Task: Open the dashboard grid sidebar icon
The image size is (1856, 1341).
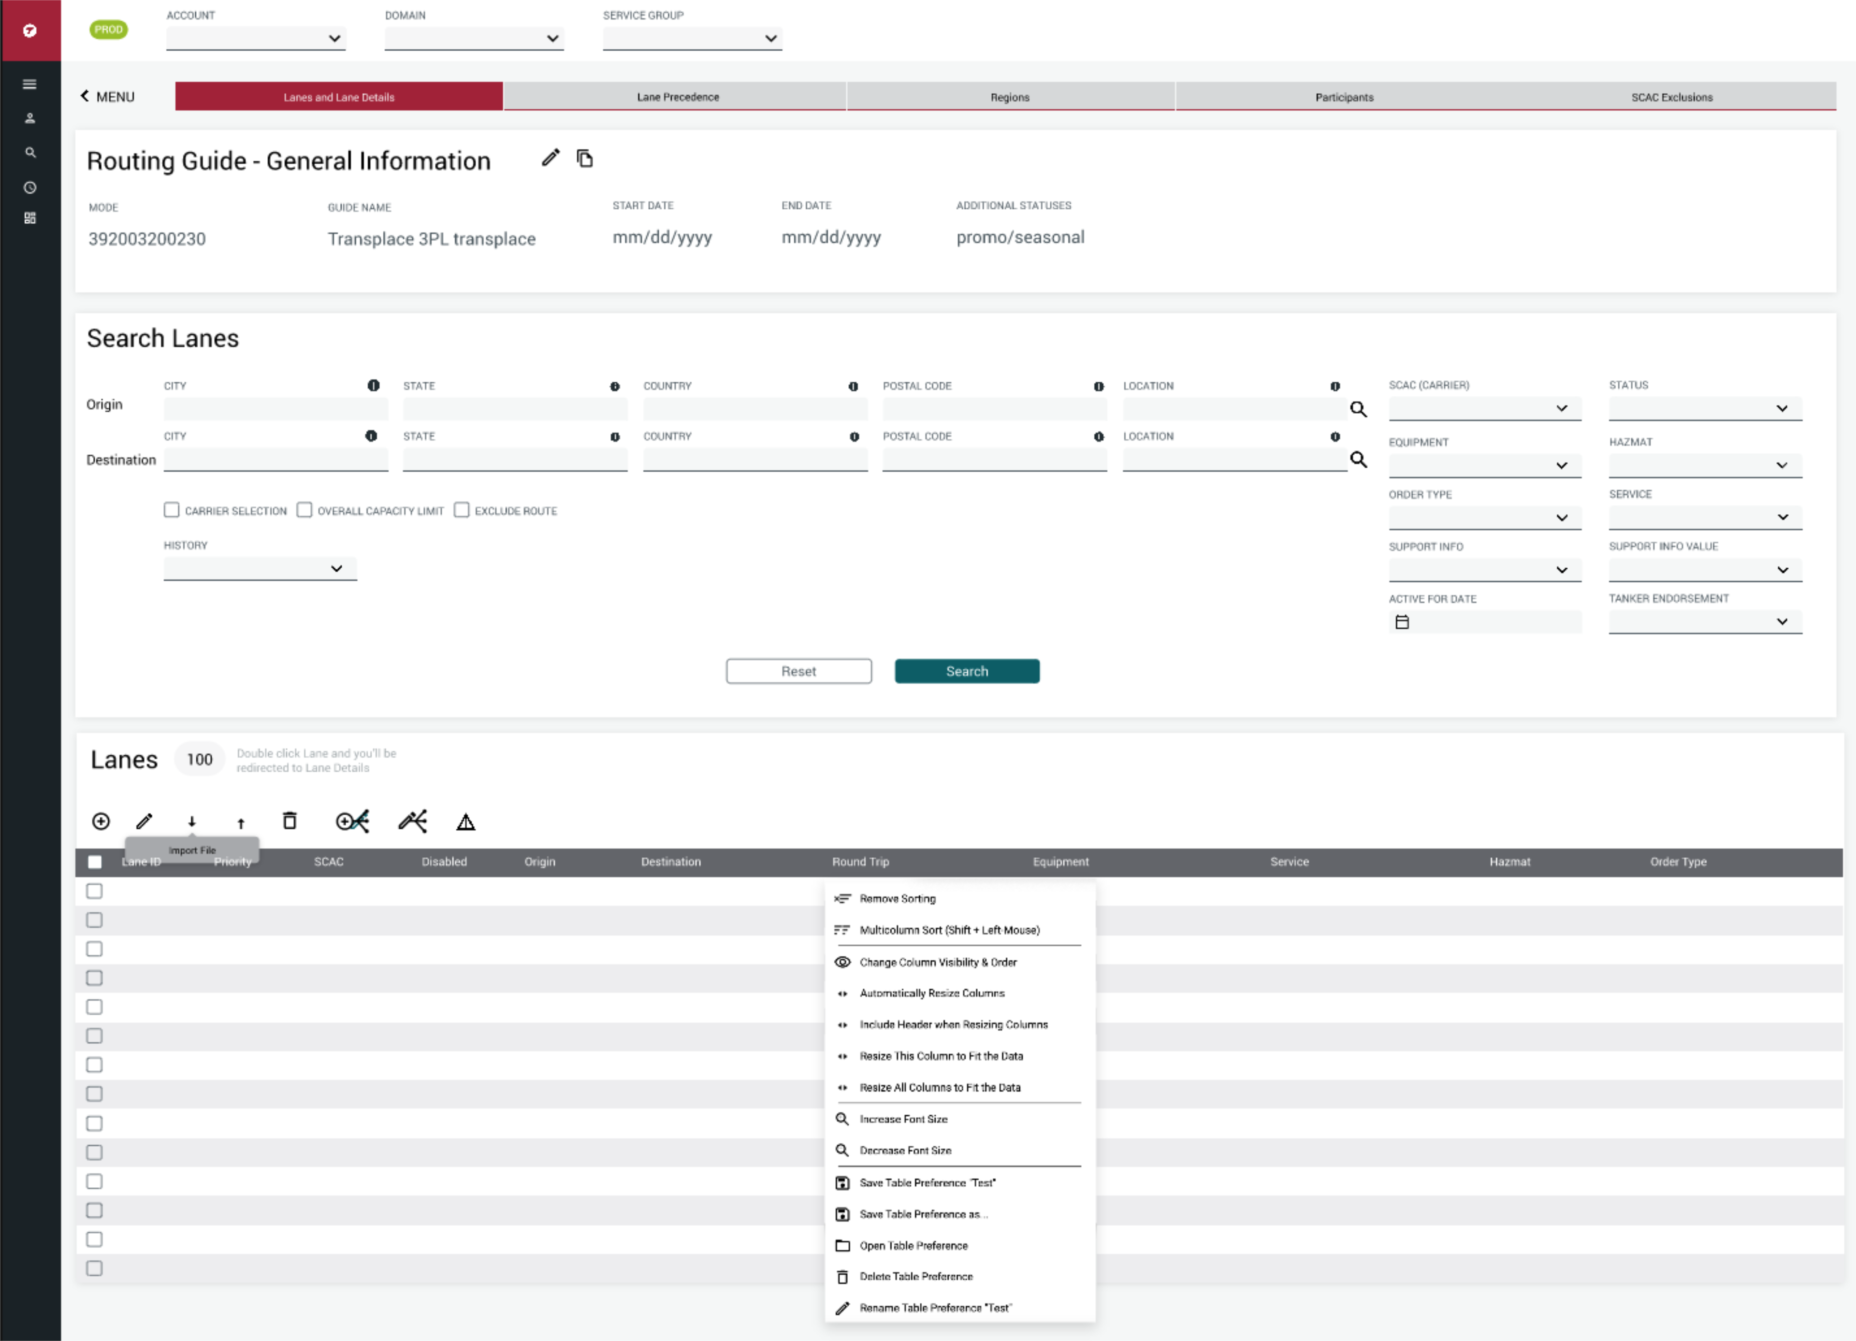Action: (x=29, y=218)
